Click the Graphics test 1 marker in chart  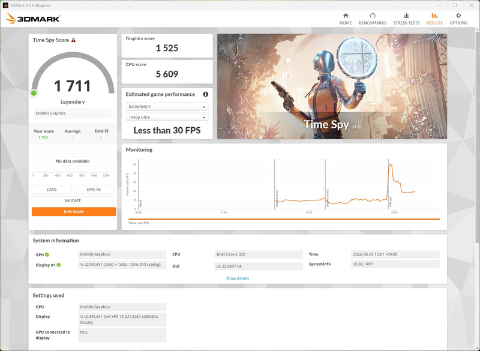click(x=277, y=198)
